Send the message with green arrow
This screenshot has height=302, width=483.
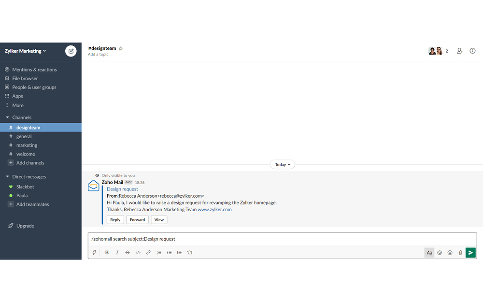click(x=470, y=253)
